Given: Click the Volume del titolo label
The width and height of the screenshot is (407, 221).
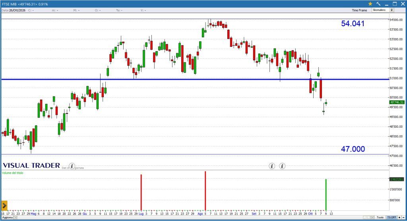Looking at the screenshot, I should (x=12, y=173).
